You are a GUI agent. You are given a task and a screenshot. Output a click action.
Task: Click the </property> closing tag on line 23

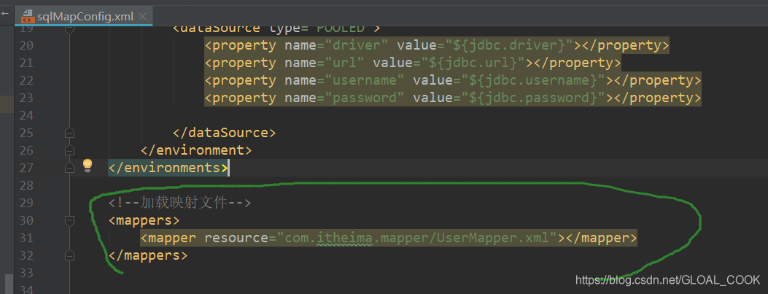[657, 98]
